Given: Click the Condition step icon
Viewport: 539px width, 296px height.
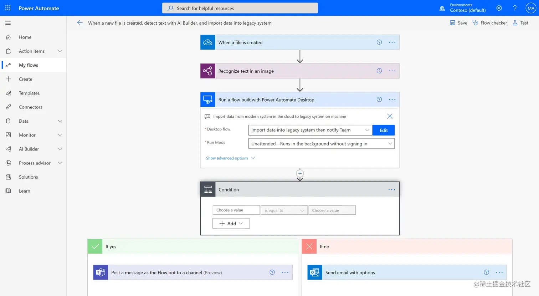Looking at the screenshot, I should (x=208, y=189).
